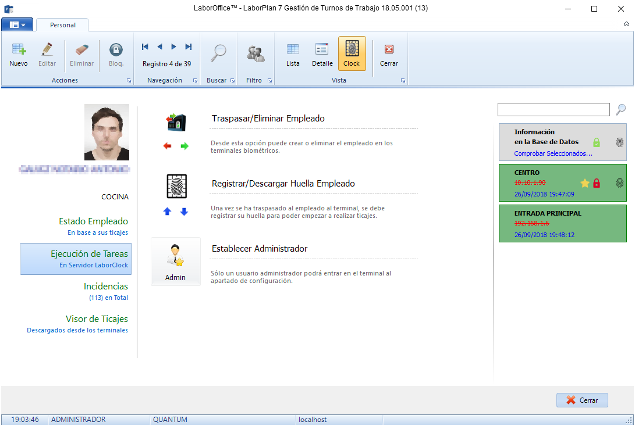Go to the next record
Viewport: 635px width, 426px height.
[173, 46]
